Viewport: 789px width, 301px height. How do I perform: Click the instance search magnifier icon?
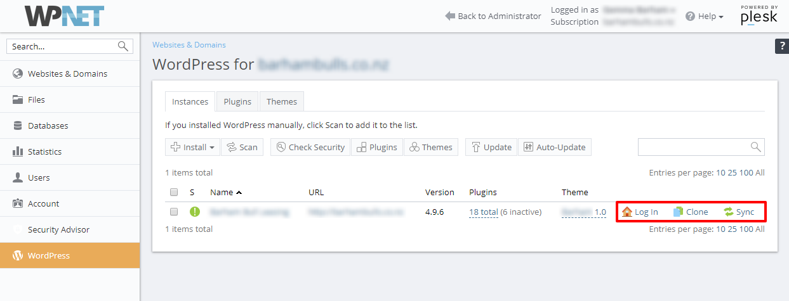click(755, 147)
